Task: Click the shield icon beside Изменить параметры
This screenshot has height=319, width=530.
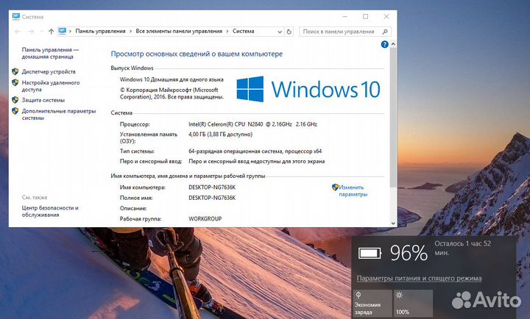Action: tap(335, 187)
